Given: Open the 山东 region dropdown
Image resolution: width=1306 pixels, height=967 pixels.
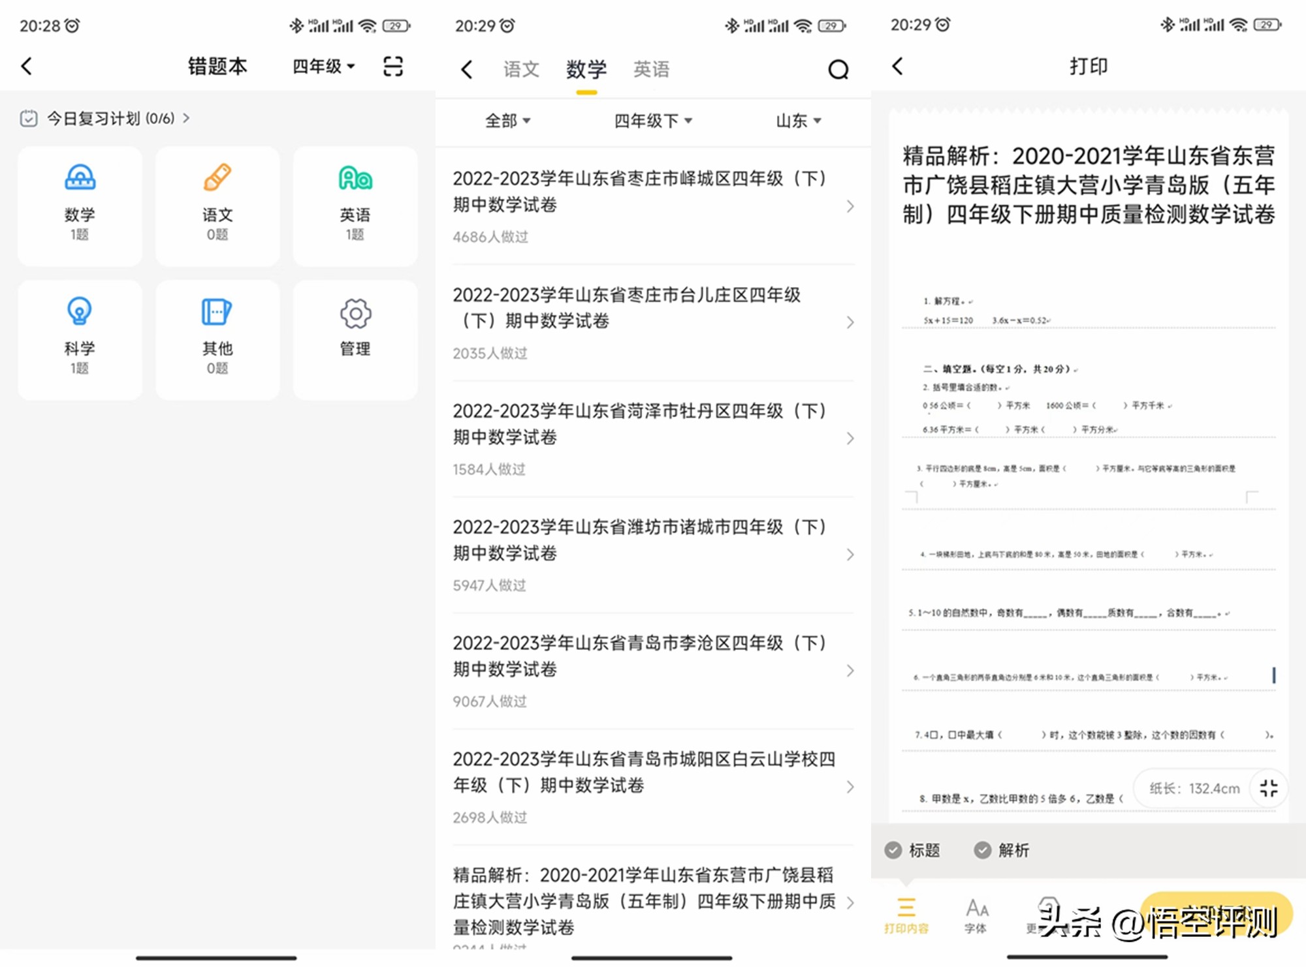Looking at the screenshot, I should (797, 121).
